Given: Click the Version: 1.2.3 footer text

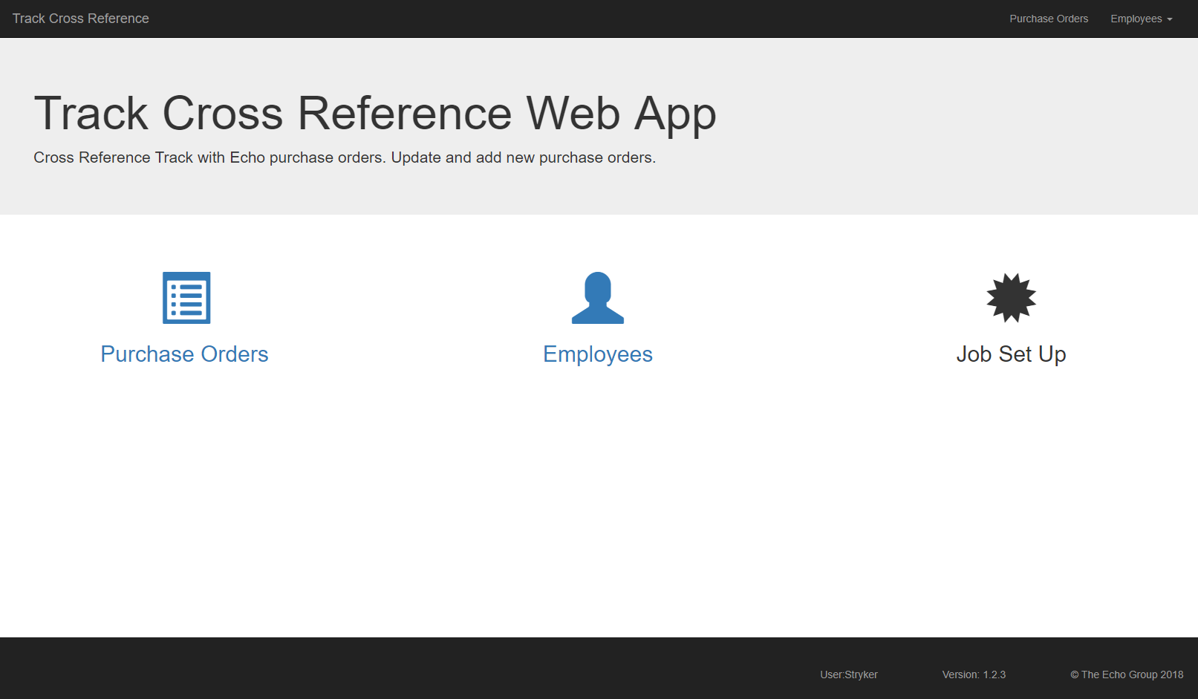Looking at the screenshot, I should [x=973, y=674].
